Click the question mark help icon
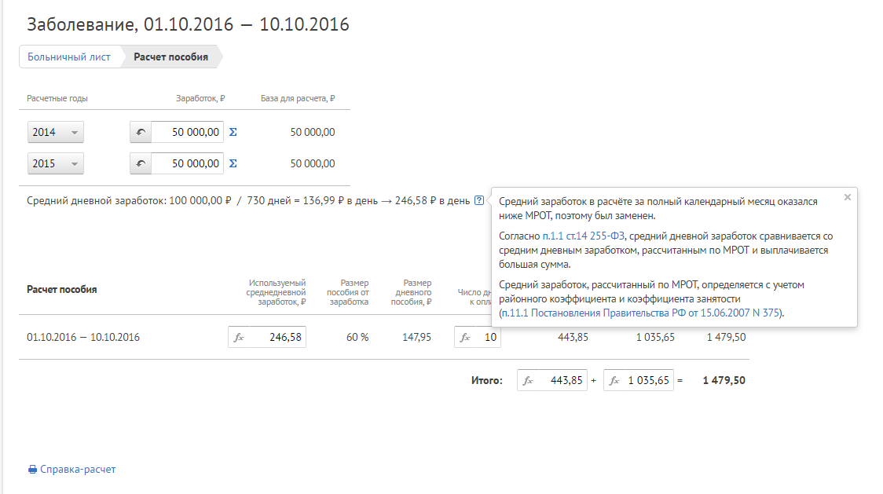The image size is (883, 494). (x=478, y=200)
